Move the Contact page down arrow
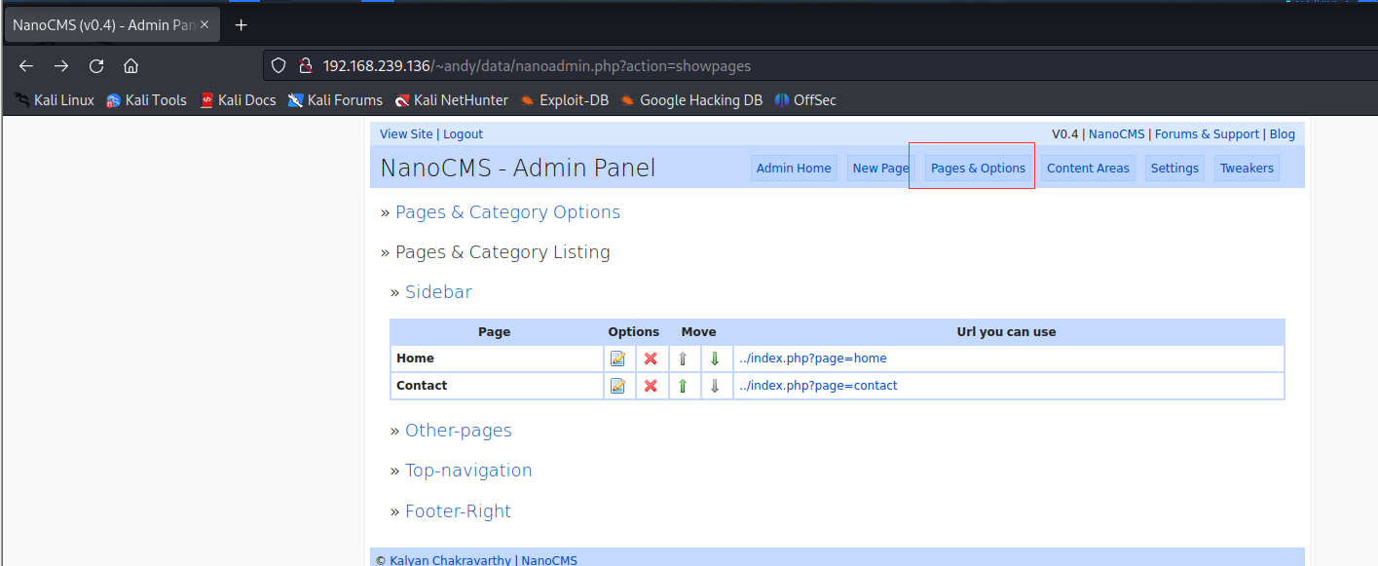The width and height of the screenshot is (1378, 566). [715, 386]
